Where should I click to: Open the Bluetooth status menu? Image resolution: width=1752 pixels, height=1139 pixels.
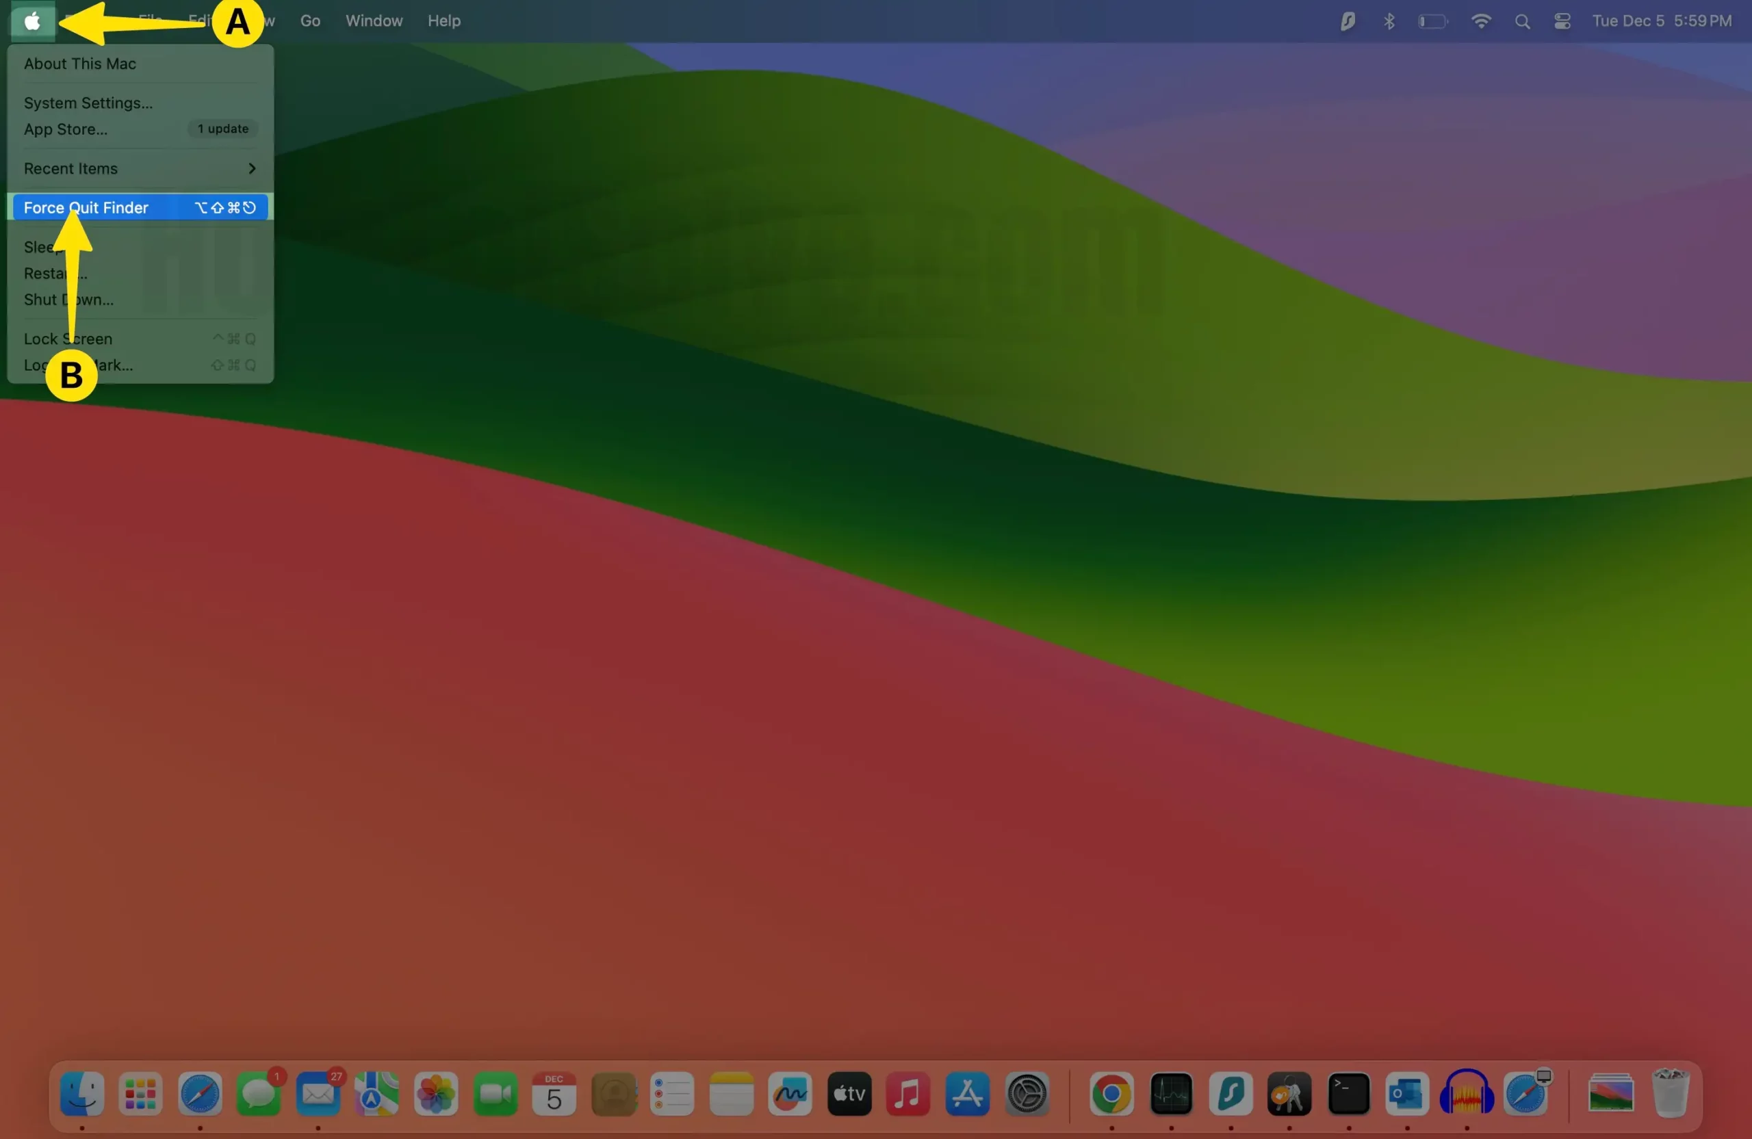1389,21
